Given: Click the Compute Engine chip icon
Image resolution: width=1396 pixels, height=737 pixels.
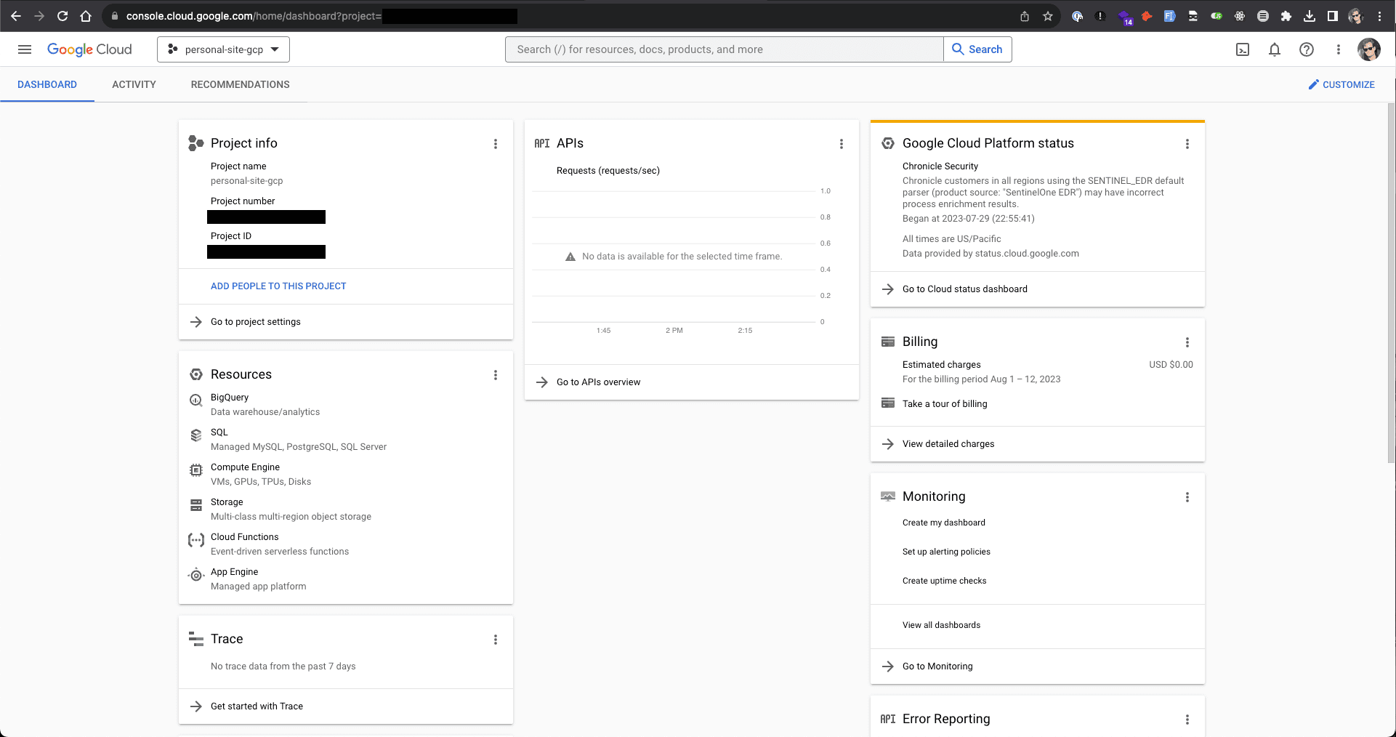Looking at the screenshot, I should (x=196, y=470).
